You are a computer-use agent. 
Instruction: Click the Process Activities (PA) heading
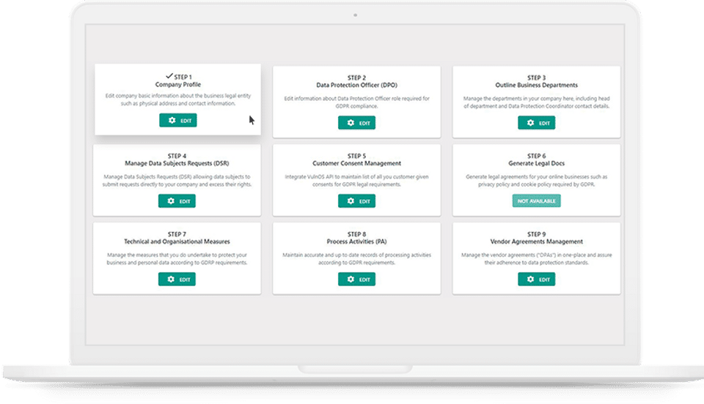356,242
